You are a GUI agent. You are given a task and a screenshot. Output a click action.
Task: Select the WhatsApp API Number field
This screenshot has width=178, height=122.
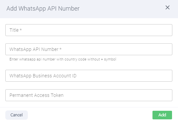pos(89,49)
